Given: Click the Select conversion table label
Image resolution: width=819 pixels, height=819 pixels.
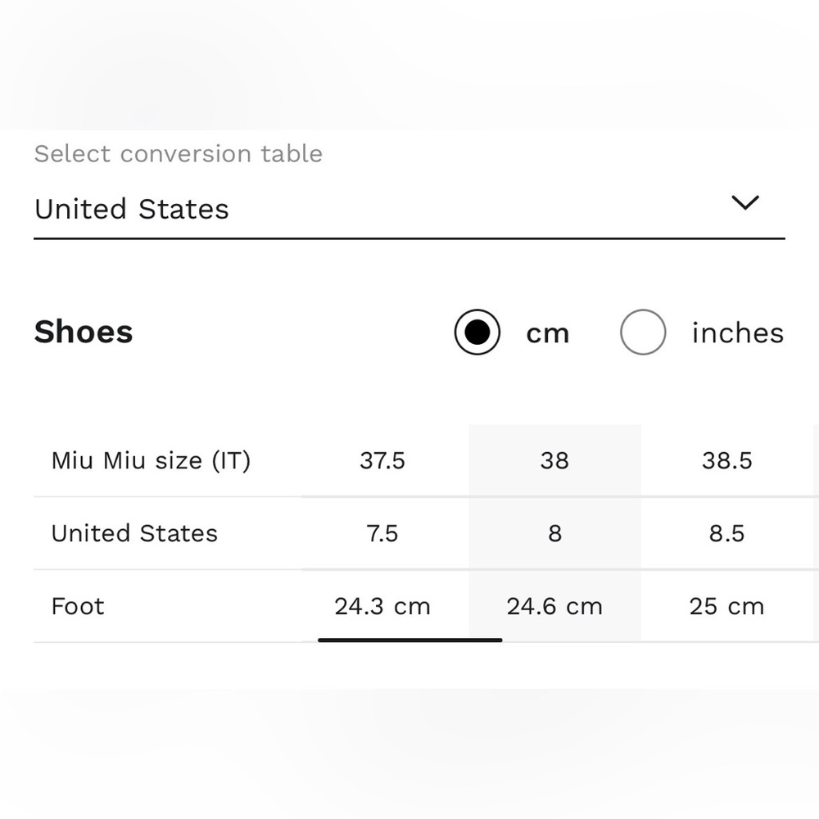Looking at the screenshot, I should (179, 154).
